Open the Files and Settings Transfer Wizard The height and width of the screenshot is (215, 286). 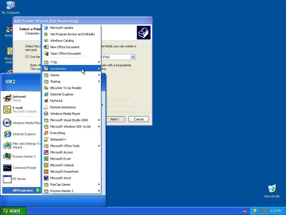21,145
